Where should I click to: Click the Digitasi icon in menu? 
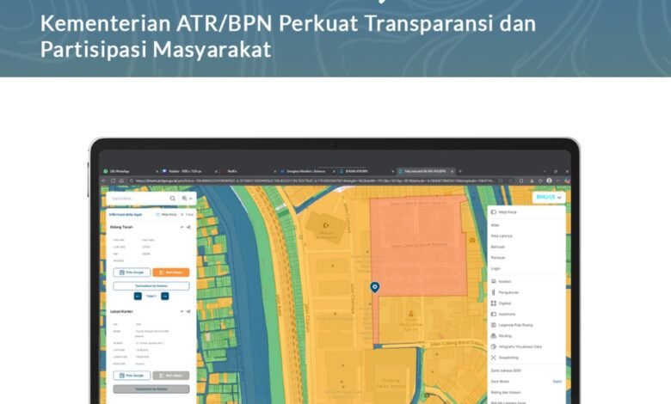click(494, 303)
